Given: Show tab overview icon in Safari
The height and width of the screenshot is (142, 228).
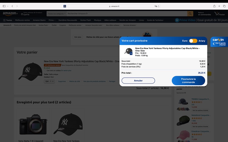Looking at the screenshot, I should click(224, 6).
